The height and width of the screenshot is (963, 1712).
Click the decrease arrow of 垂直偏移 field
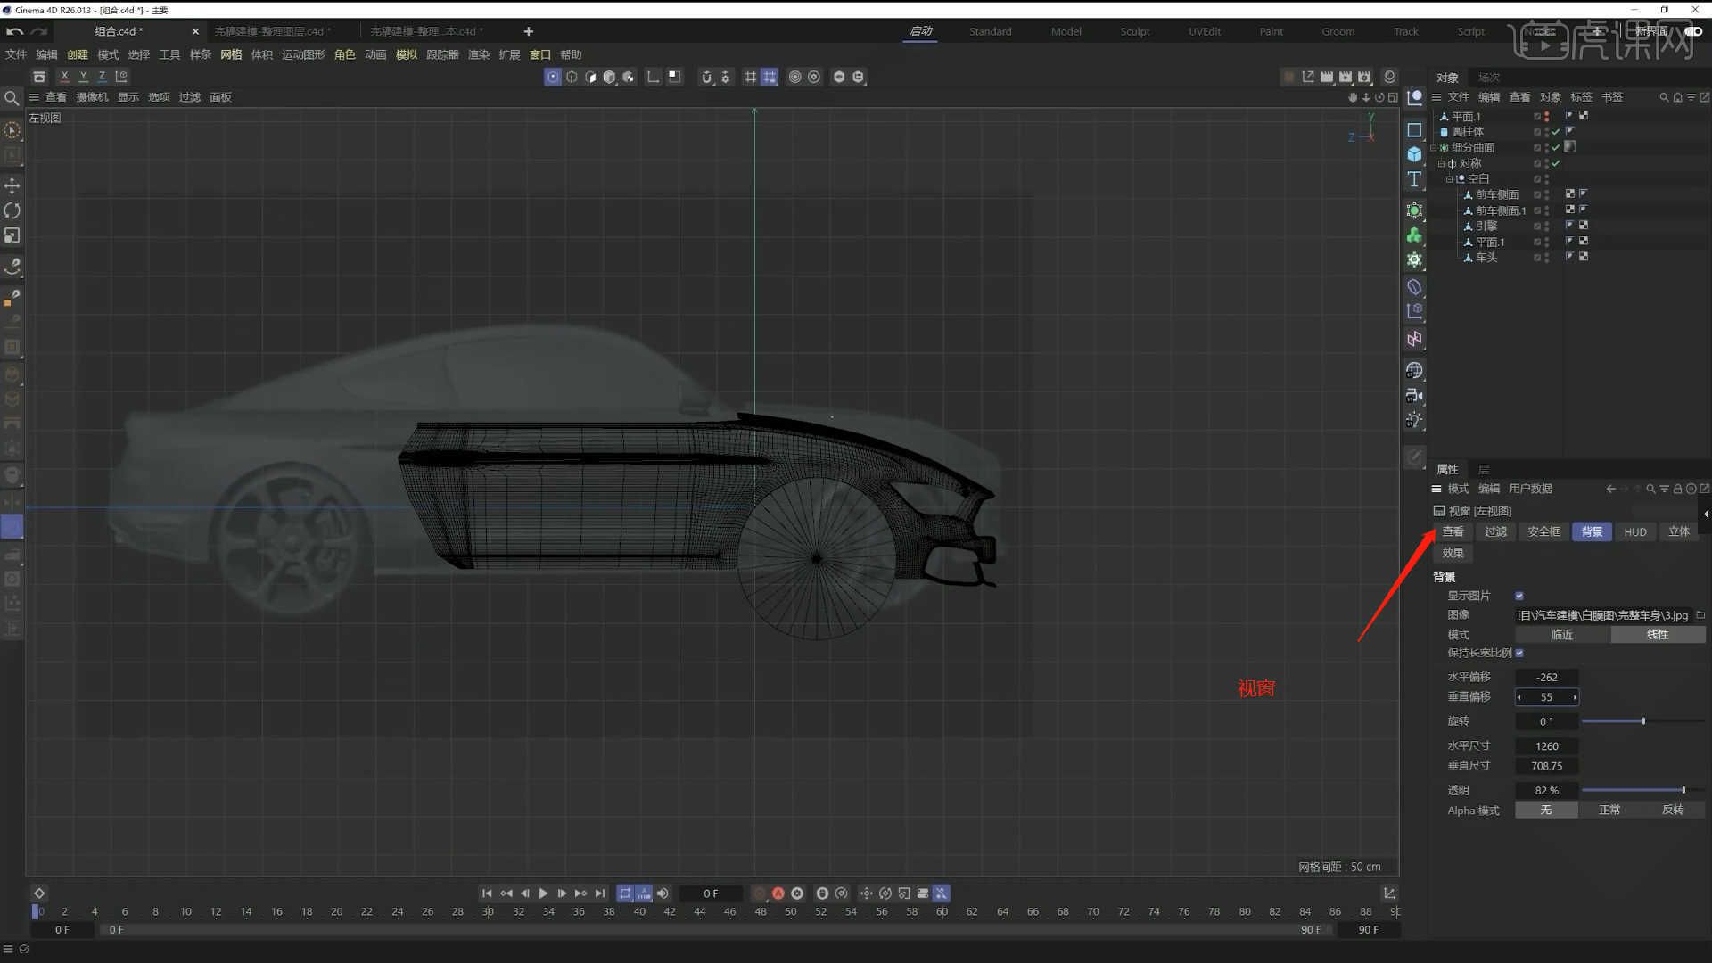pos(1519,697)
